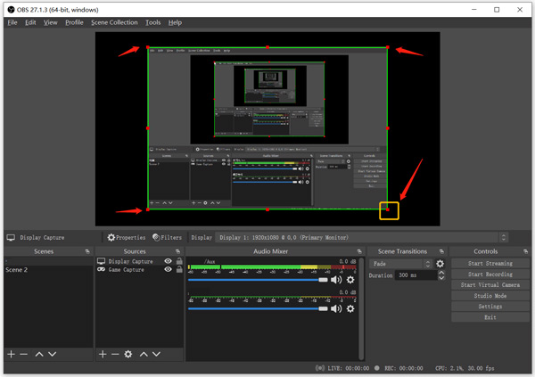Image resolution: width=535 pixels, height=377 pixels.
Task: Toggle lock on Game Capture source
Action: pyautogui.click(x=179, y=269)
